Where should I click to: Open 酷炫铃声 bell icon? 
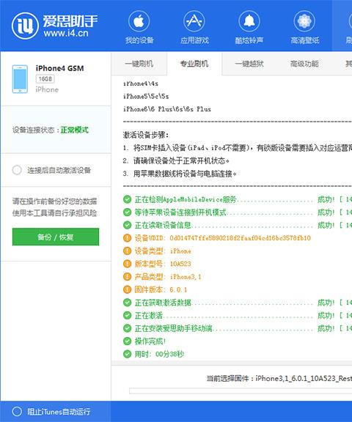(x=249, y=21)
